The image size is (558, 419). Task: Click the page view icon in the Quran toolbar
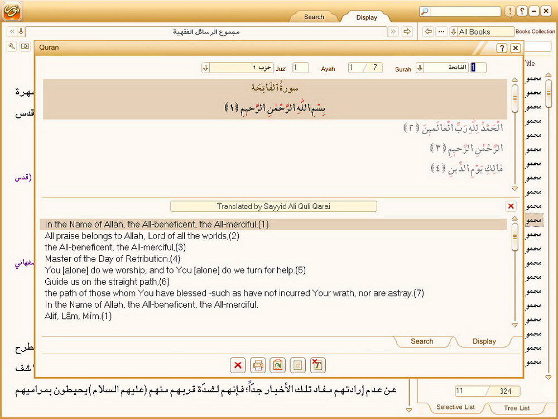(298, 365)
